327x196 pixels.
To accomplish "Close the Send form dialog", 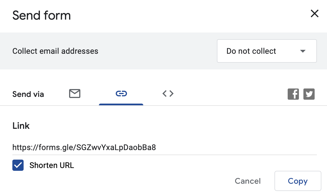I will [314, 13].
